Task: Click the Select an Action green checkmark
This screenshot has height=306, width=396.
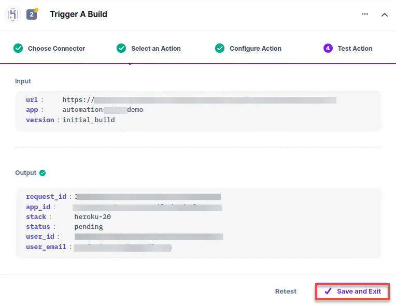Action: click(121, 48)
